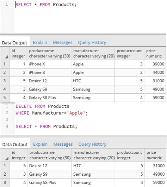Screen dimensions: 167x187
Task: Select row header 3 in upper table
Action: pyautogui.click(x=5, y=81)
